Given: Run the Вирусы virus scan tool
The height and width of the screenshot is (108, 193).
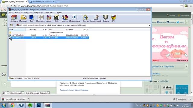Looking at the screenshot, I should [86, 18].
